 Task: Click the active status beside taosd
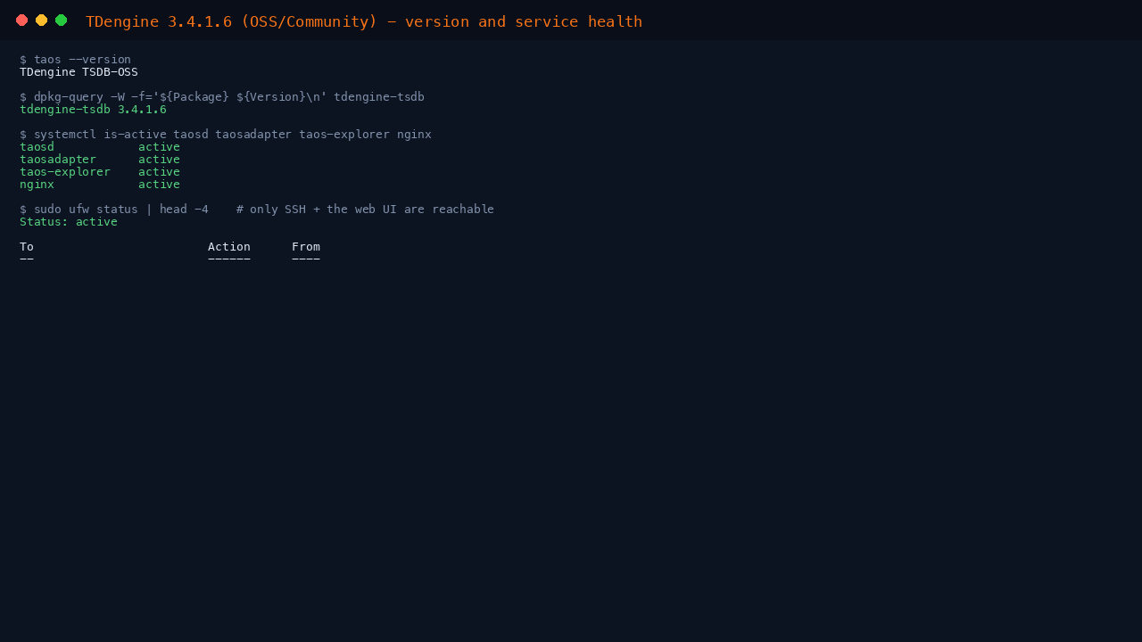(x=159, y=147)
